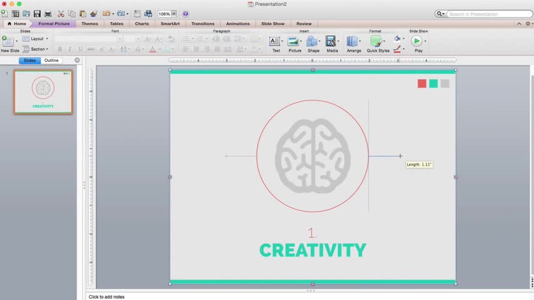Toggle Superscript formatting
This screenshot has height=300, width=534.
pyautogui.click(x=101, y=49)
